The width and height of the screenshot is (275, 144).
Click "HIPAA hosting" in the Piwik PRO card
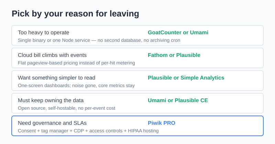coord(143,131)
